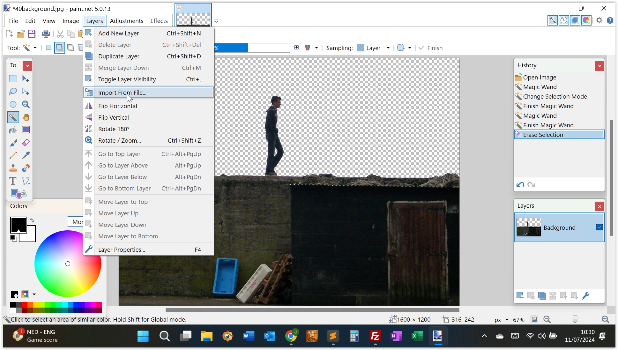Click Add New Layer icon in the Layers panel

pos(520,296)
